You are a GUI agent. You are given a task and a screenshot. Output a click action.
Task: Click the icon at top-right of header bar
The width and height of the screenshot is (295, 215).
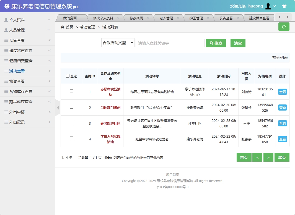[284, 6]
